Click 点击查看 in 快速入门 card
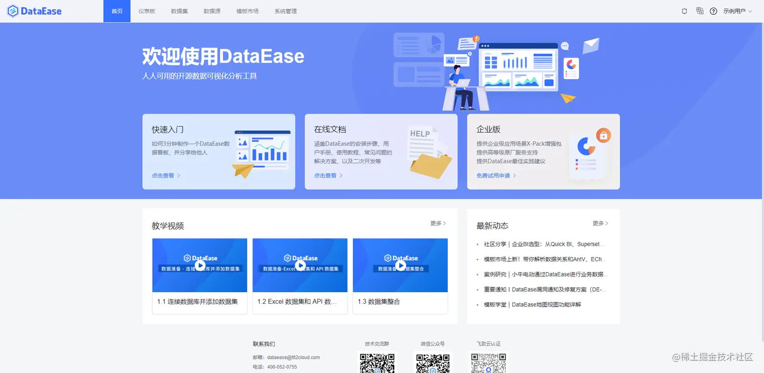The image size is (764, 373). point(166,175)
